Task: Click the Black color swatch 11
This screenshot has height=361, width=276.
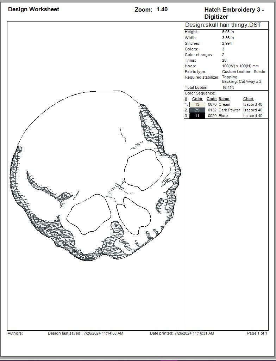Action: point(197,116)
